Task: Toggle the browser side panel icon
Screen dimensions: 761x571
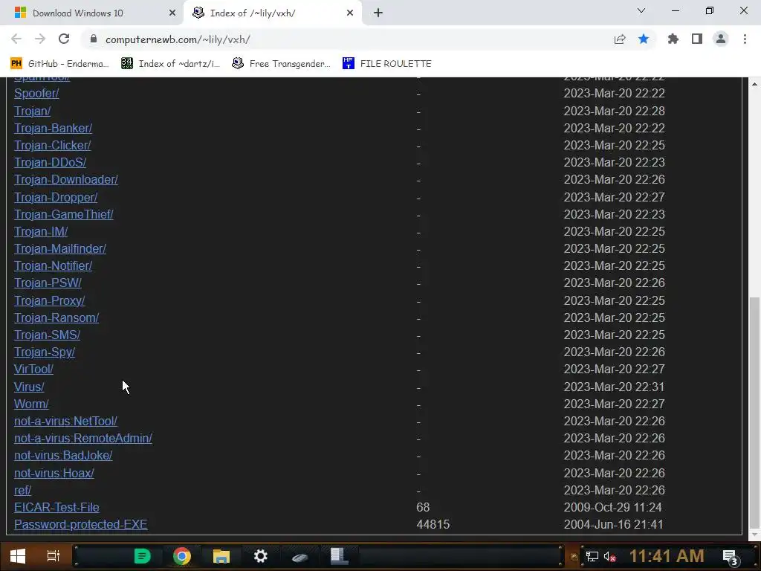Action: coord(697,39)
